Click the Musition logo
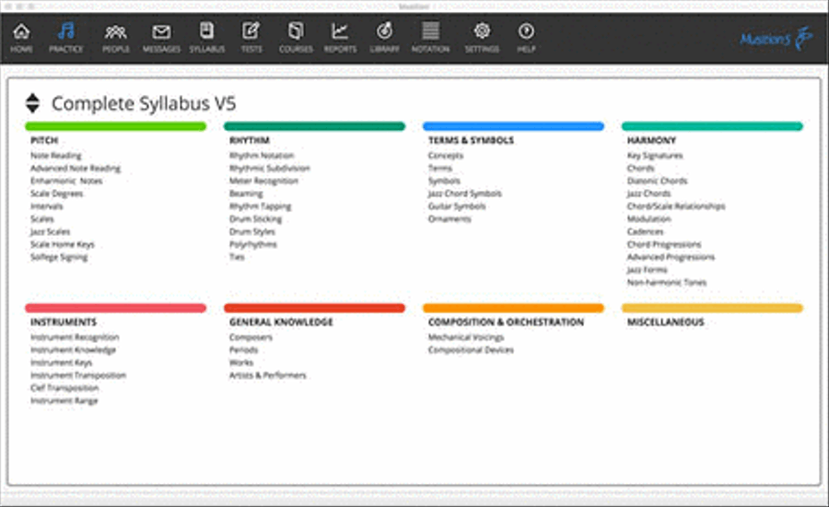Image resolution: width=829 pixels, height=507 pixels. click(x=776, y=39)
